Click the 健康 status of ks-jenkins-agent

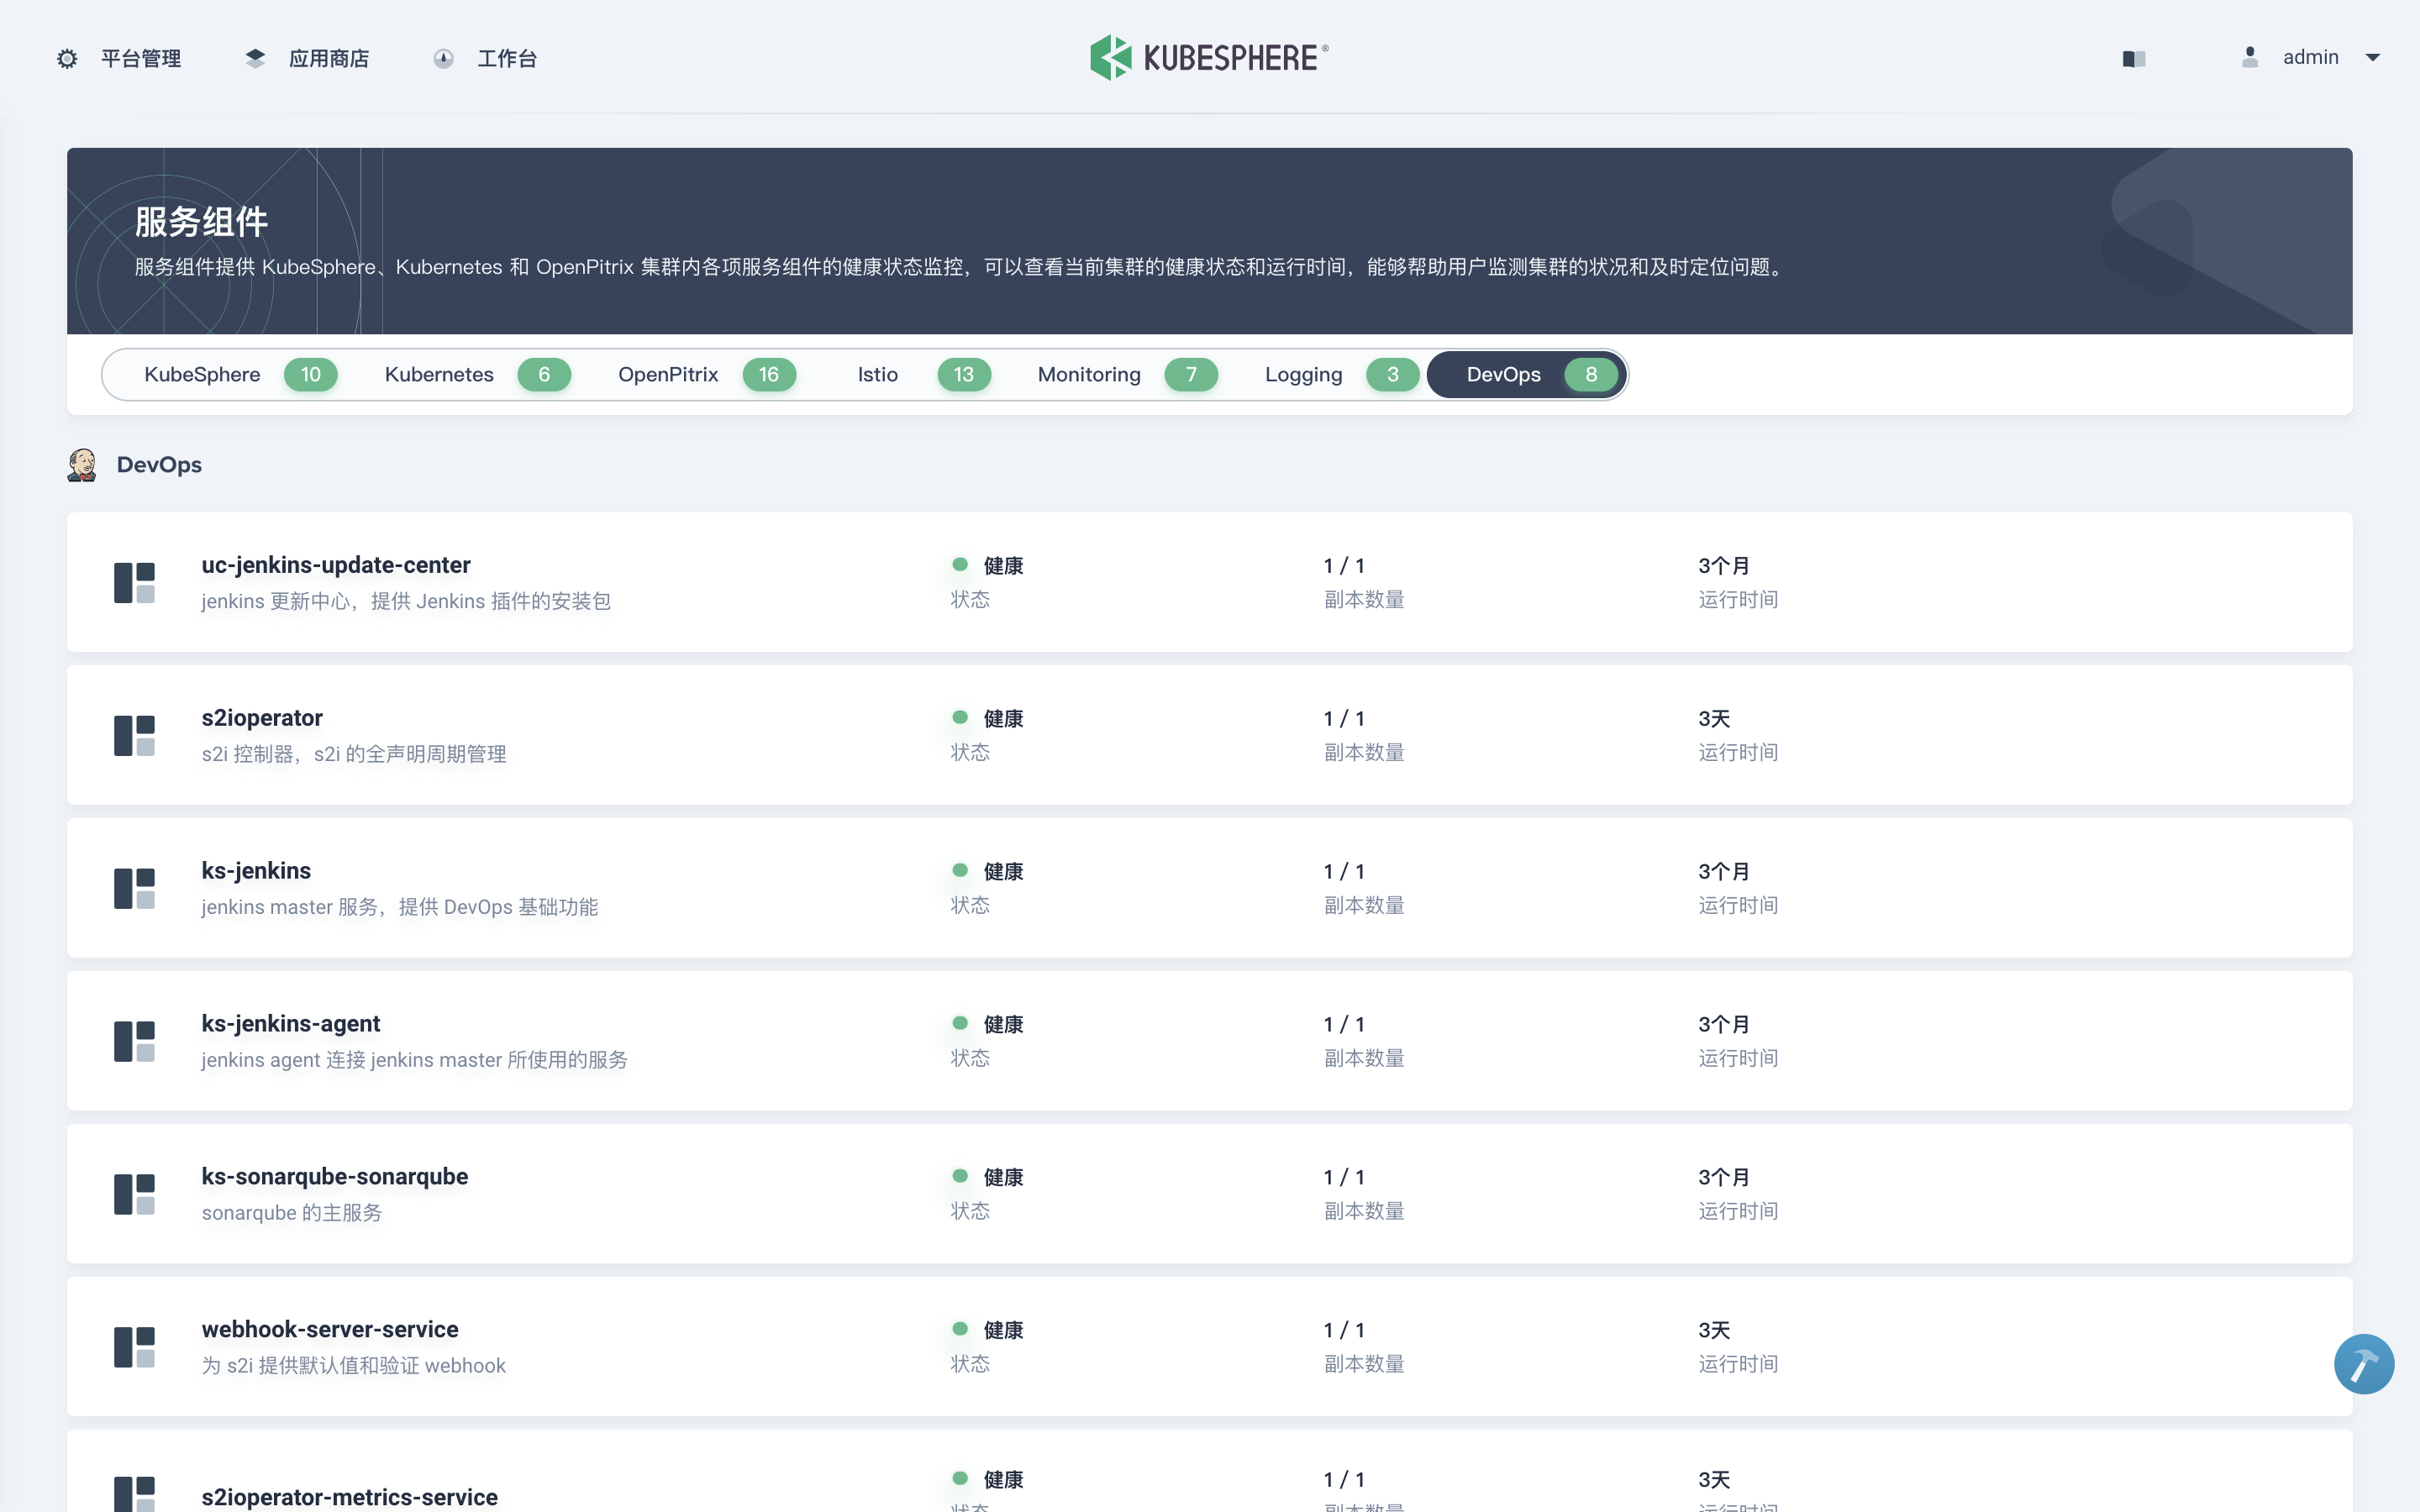[1003, 1025]
